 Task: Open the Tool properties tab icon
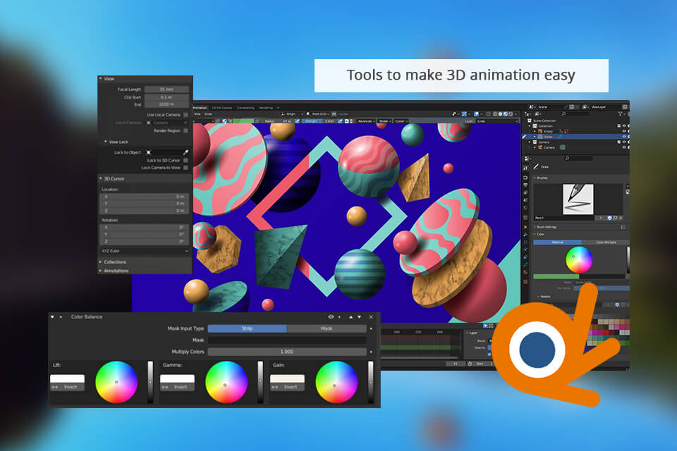pyautogui.click(x=525, y=168)
